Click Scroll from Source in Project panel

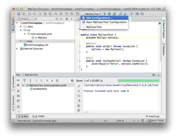tap(57, 19)
